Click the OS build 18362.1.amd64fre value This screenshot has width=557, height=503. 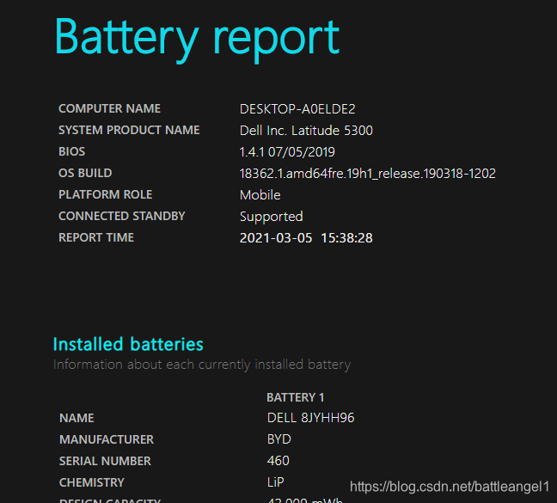pyautogui.click(x=367, y=174)
